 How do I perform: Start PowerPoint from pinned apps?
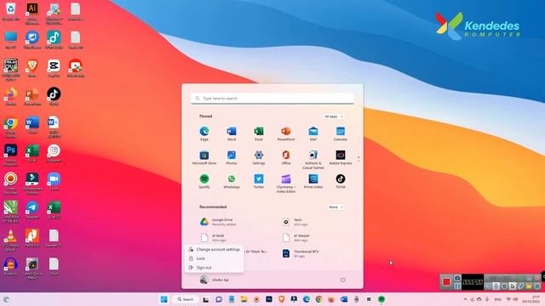click(286, 133)
